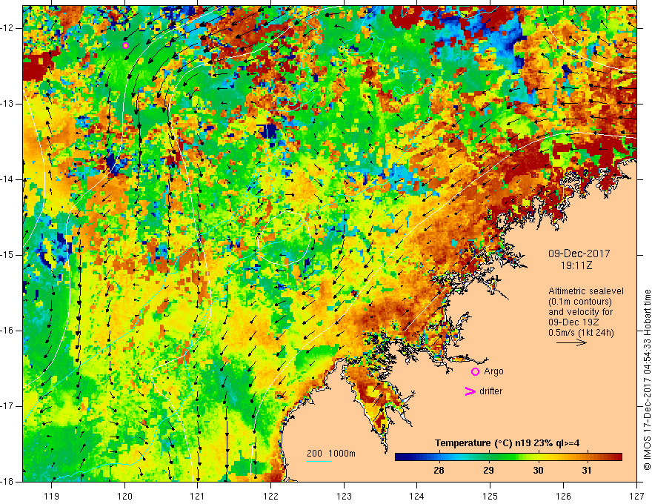
Task: Click the magenta Argo float marker near 120°E
Action: pyautogui.click(x=125, y=45)
